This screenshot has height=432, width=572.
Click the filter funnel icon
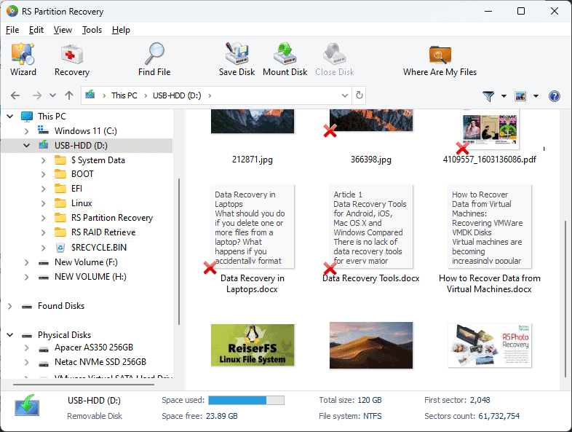click(x=488, y=96)
